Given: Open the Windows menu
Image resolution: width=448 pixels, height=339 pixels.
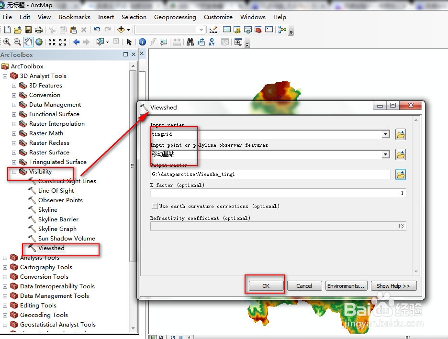Looking at the screenshot, I should [253, 17].
